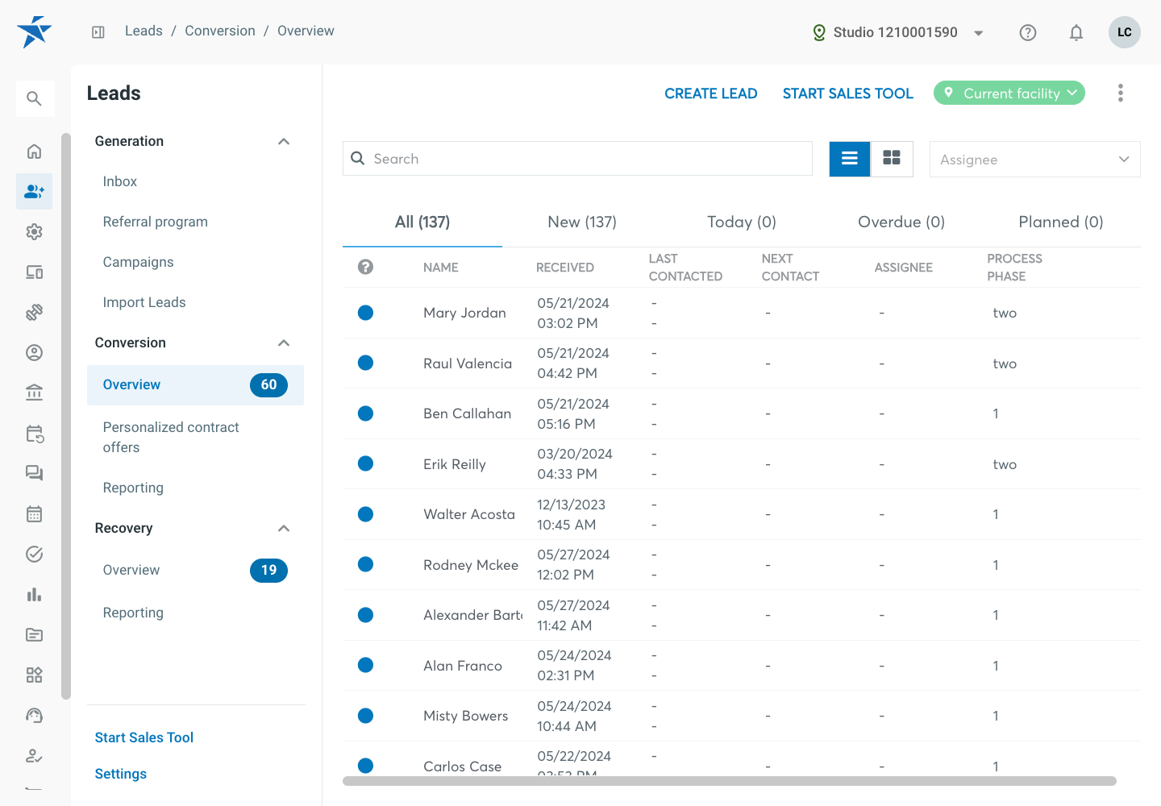Switch to grid card view layout

(x=892, y=159)
